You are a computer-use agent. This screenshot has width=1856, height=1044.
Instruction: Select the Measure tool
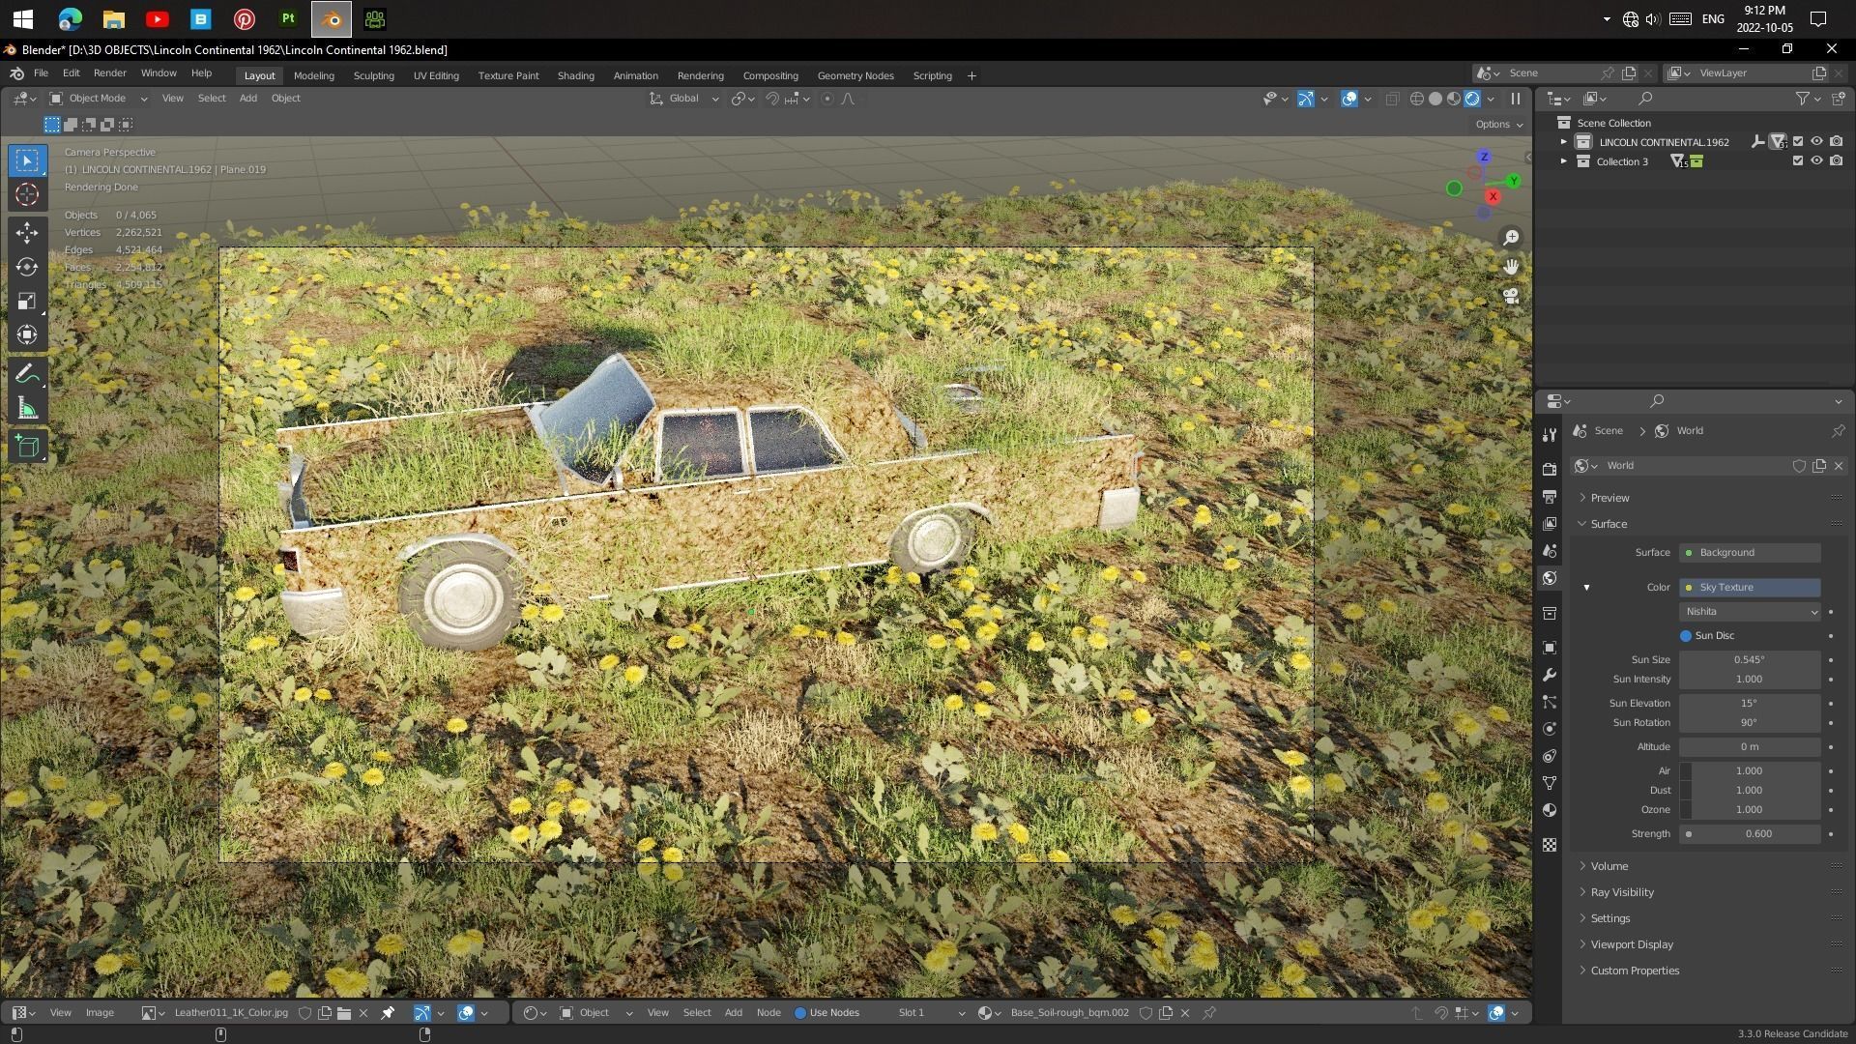pyautogui.click(x=27, y=408)
